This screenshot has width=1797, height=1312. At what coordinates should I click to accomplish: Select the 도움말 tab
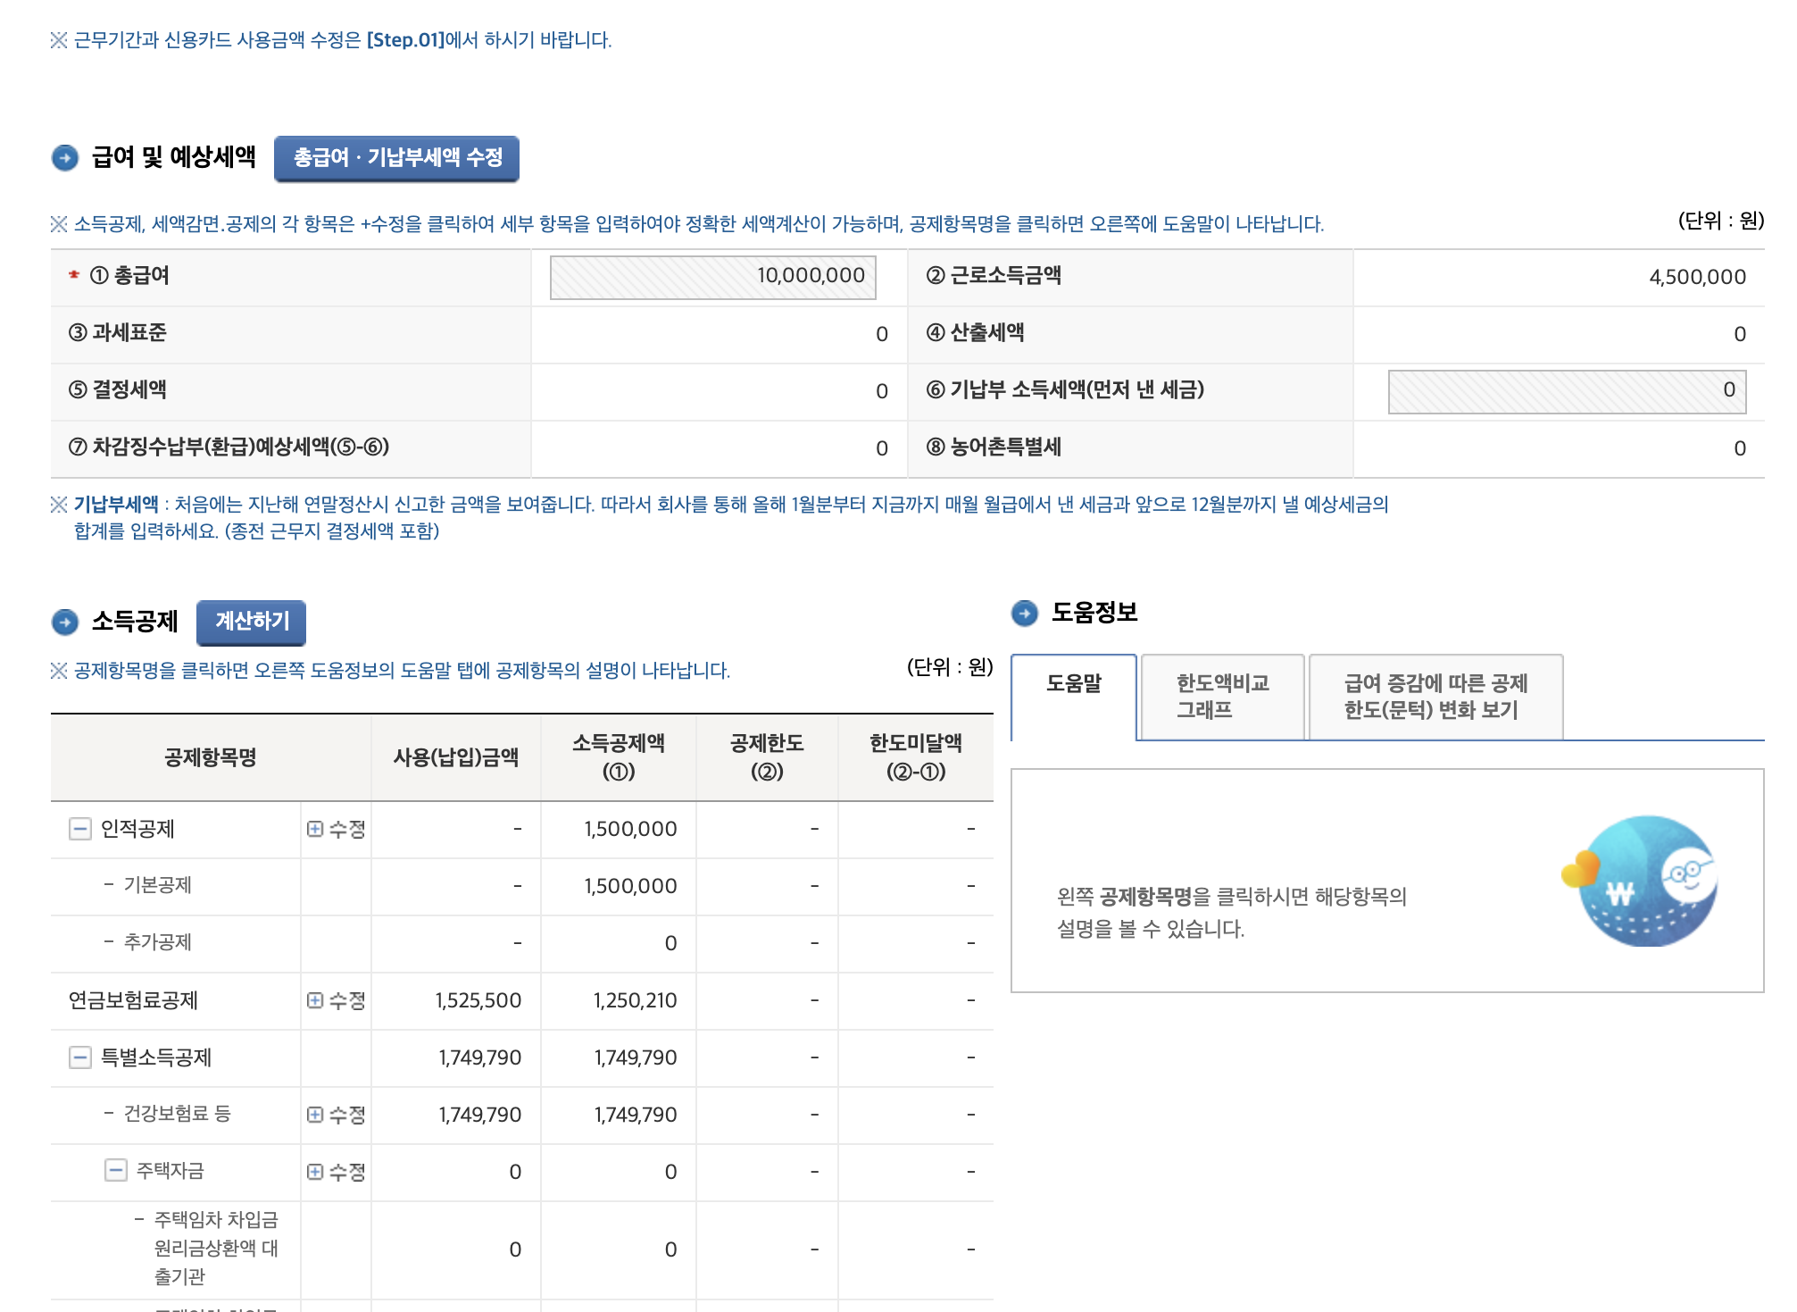(1073, 684)
